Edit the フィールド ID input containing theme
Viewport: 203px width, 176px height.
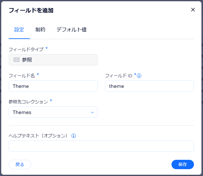149,86
